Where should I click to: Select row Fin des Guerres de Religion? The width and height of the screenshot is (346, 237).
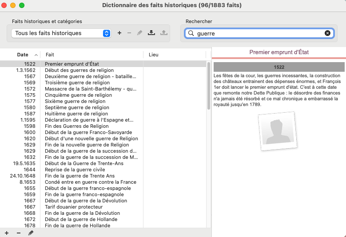pos(103,126)
